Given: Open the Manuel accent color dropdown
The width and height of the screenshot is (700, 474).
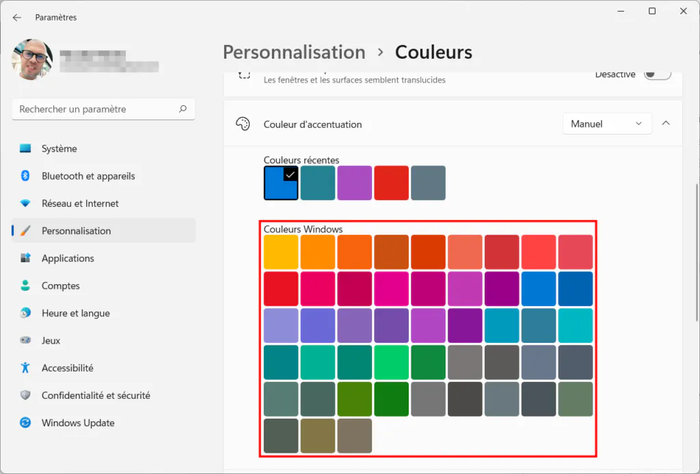Looking at the screenshot, I should pos(607,124).
